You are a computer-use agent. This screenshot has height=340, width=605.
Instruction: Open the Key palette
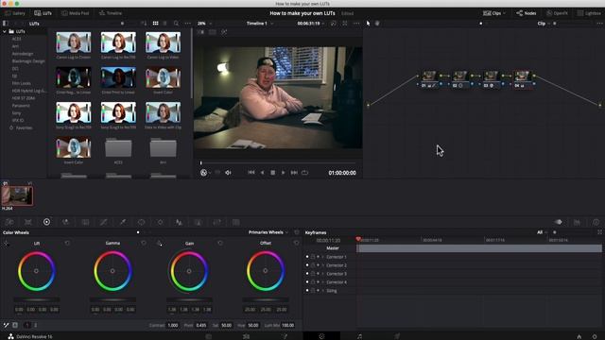(198, 222)
